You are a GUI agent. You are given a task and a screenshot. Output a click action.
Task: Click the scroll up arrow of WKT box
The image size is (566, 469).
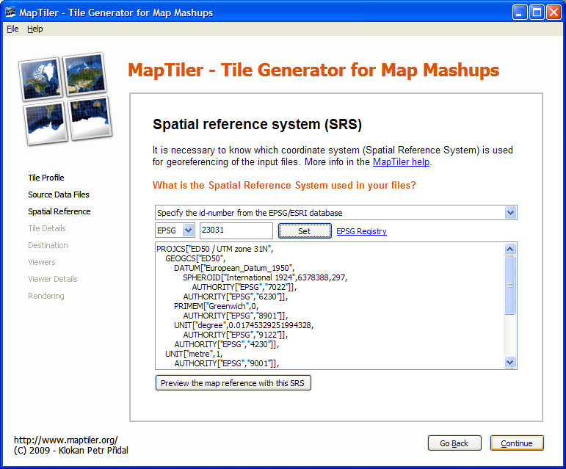click(510, 249)
